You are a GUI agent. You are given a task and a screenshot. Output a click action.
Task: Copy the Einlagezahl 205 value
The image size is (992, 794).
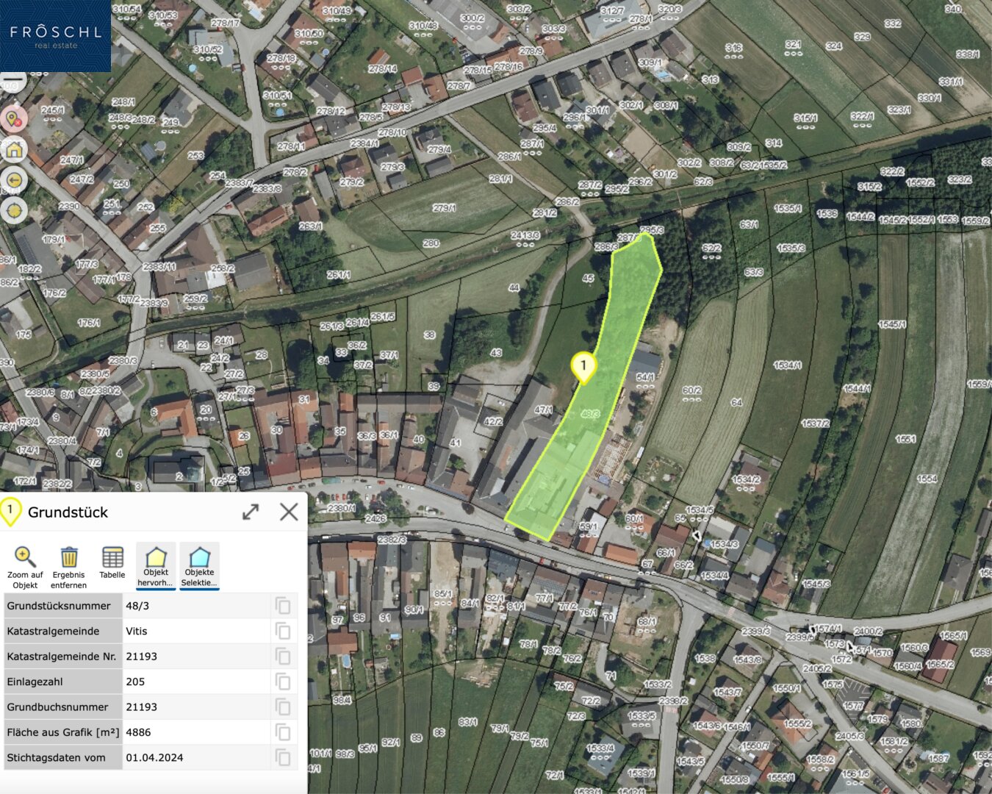tap(283, 682)
